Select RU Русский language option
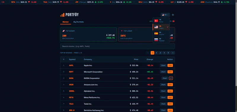This screenshot has height=112, width=237. (x=161, y=40)
